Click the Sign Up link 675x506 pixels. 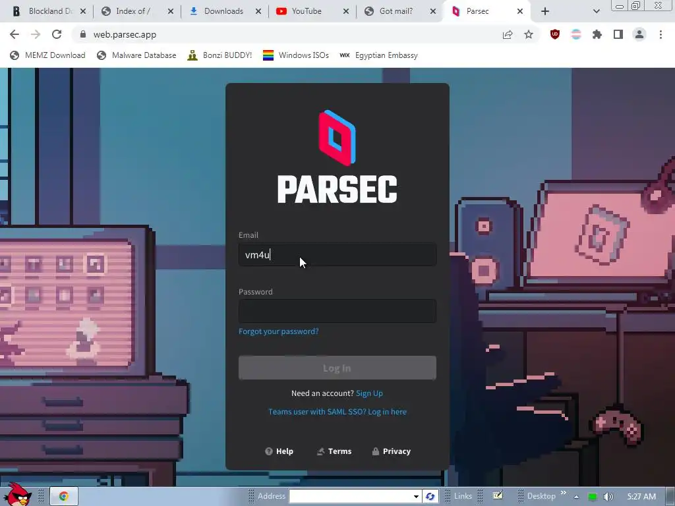click(x=369, y=393)
